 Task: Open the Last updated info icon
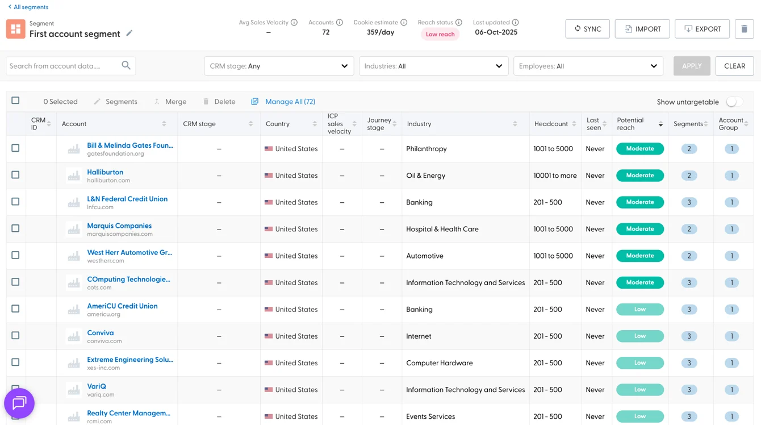[x=515, y=23]
